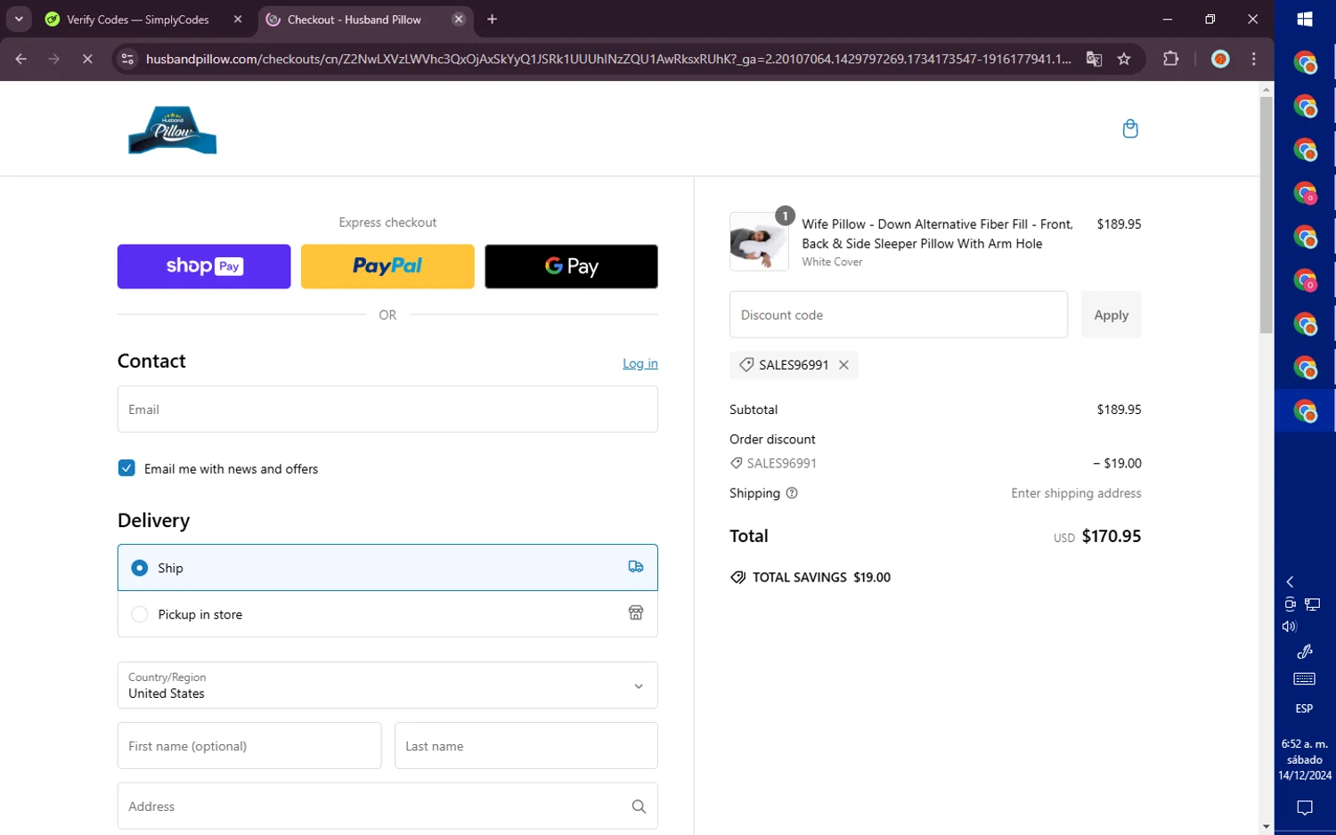Click the Address input field

coord(387,806)
